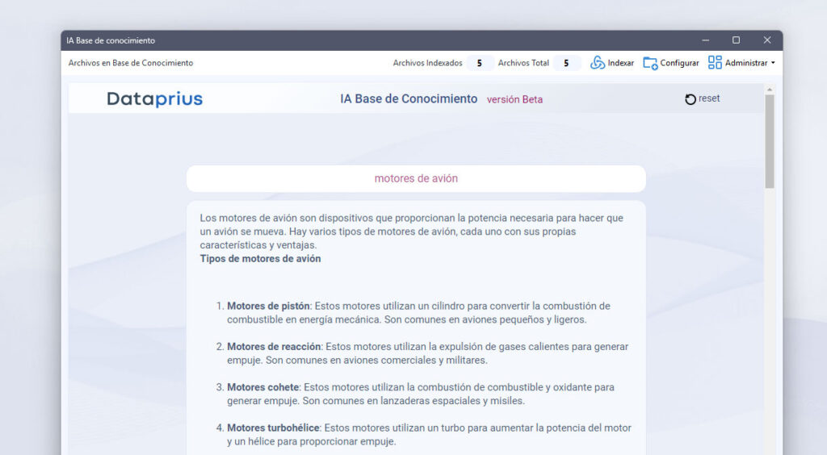Click the Archivos Total value 5
The width and height of the screenshot is (827, 455).
[566, 63]
